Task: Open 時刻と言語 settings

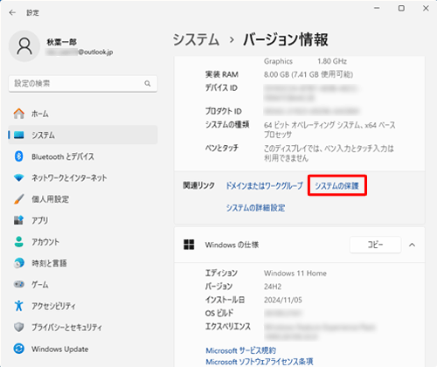Action: pyautogui.click(x=83, y=263)
